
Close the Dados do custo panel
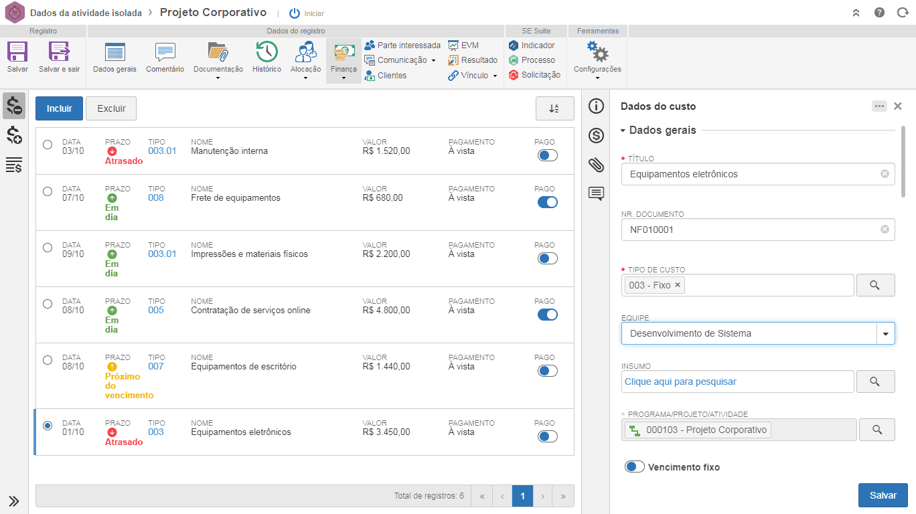898,106
